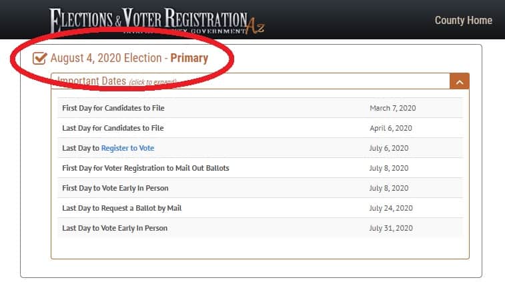Collapse Important Dates with the chevron button
This screenshot has width=505, height=282.
coord(459,82)
